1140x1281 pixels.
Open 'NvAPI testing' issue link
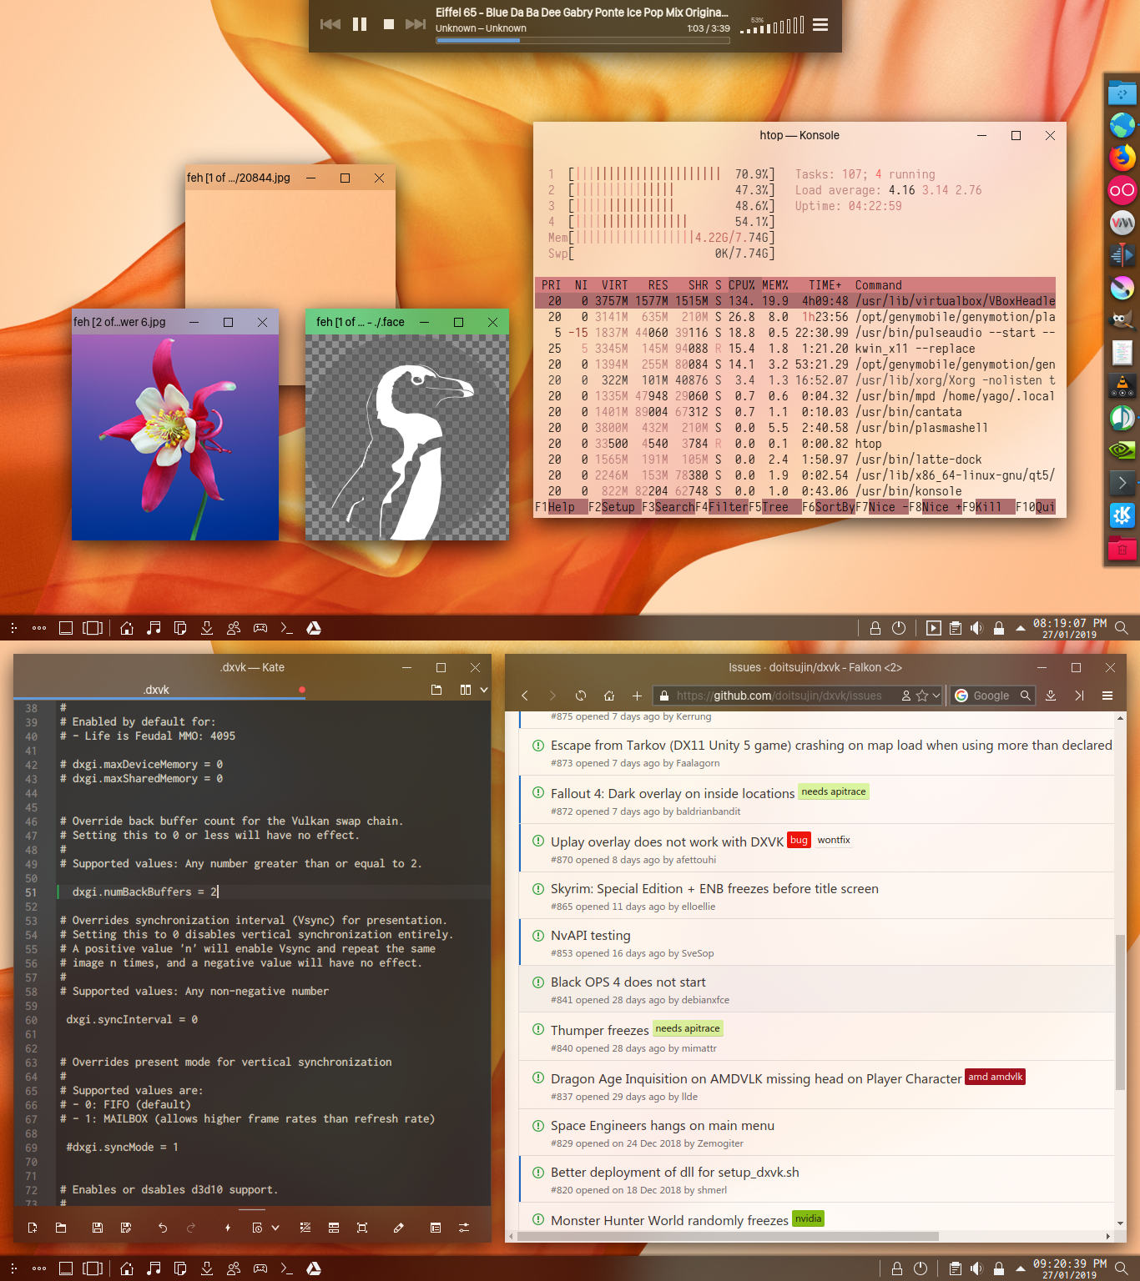point(590,936)
